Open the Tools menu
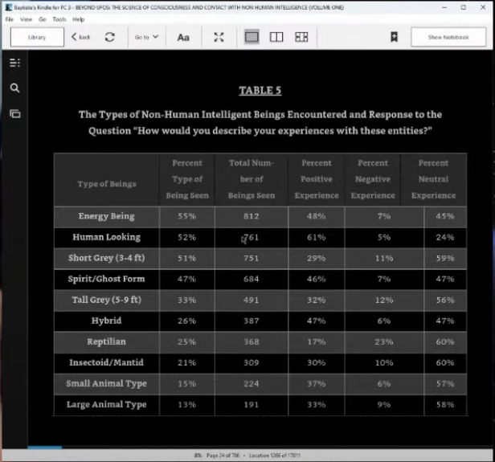495x462 pixels. [59, 18]
